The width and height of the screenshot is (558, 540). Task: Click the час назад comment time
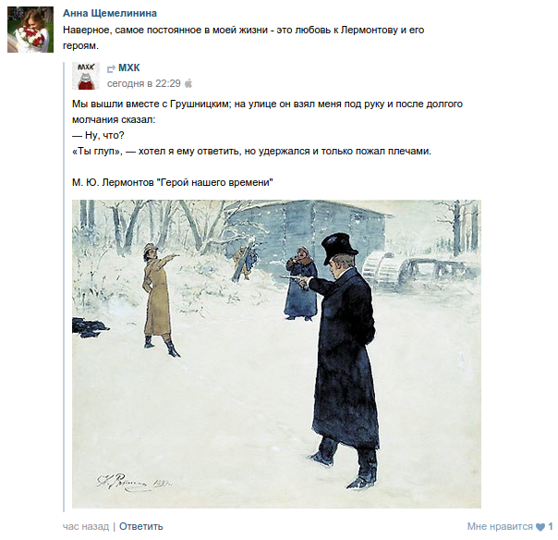pyautogui.click(x=86, y=526)
